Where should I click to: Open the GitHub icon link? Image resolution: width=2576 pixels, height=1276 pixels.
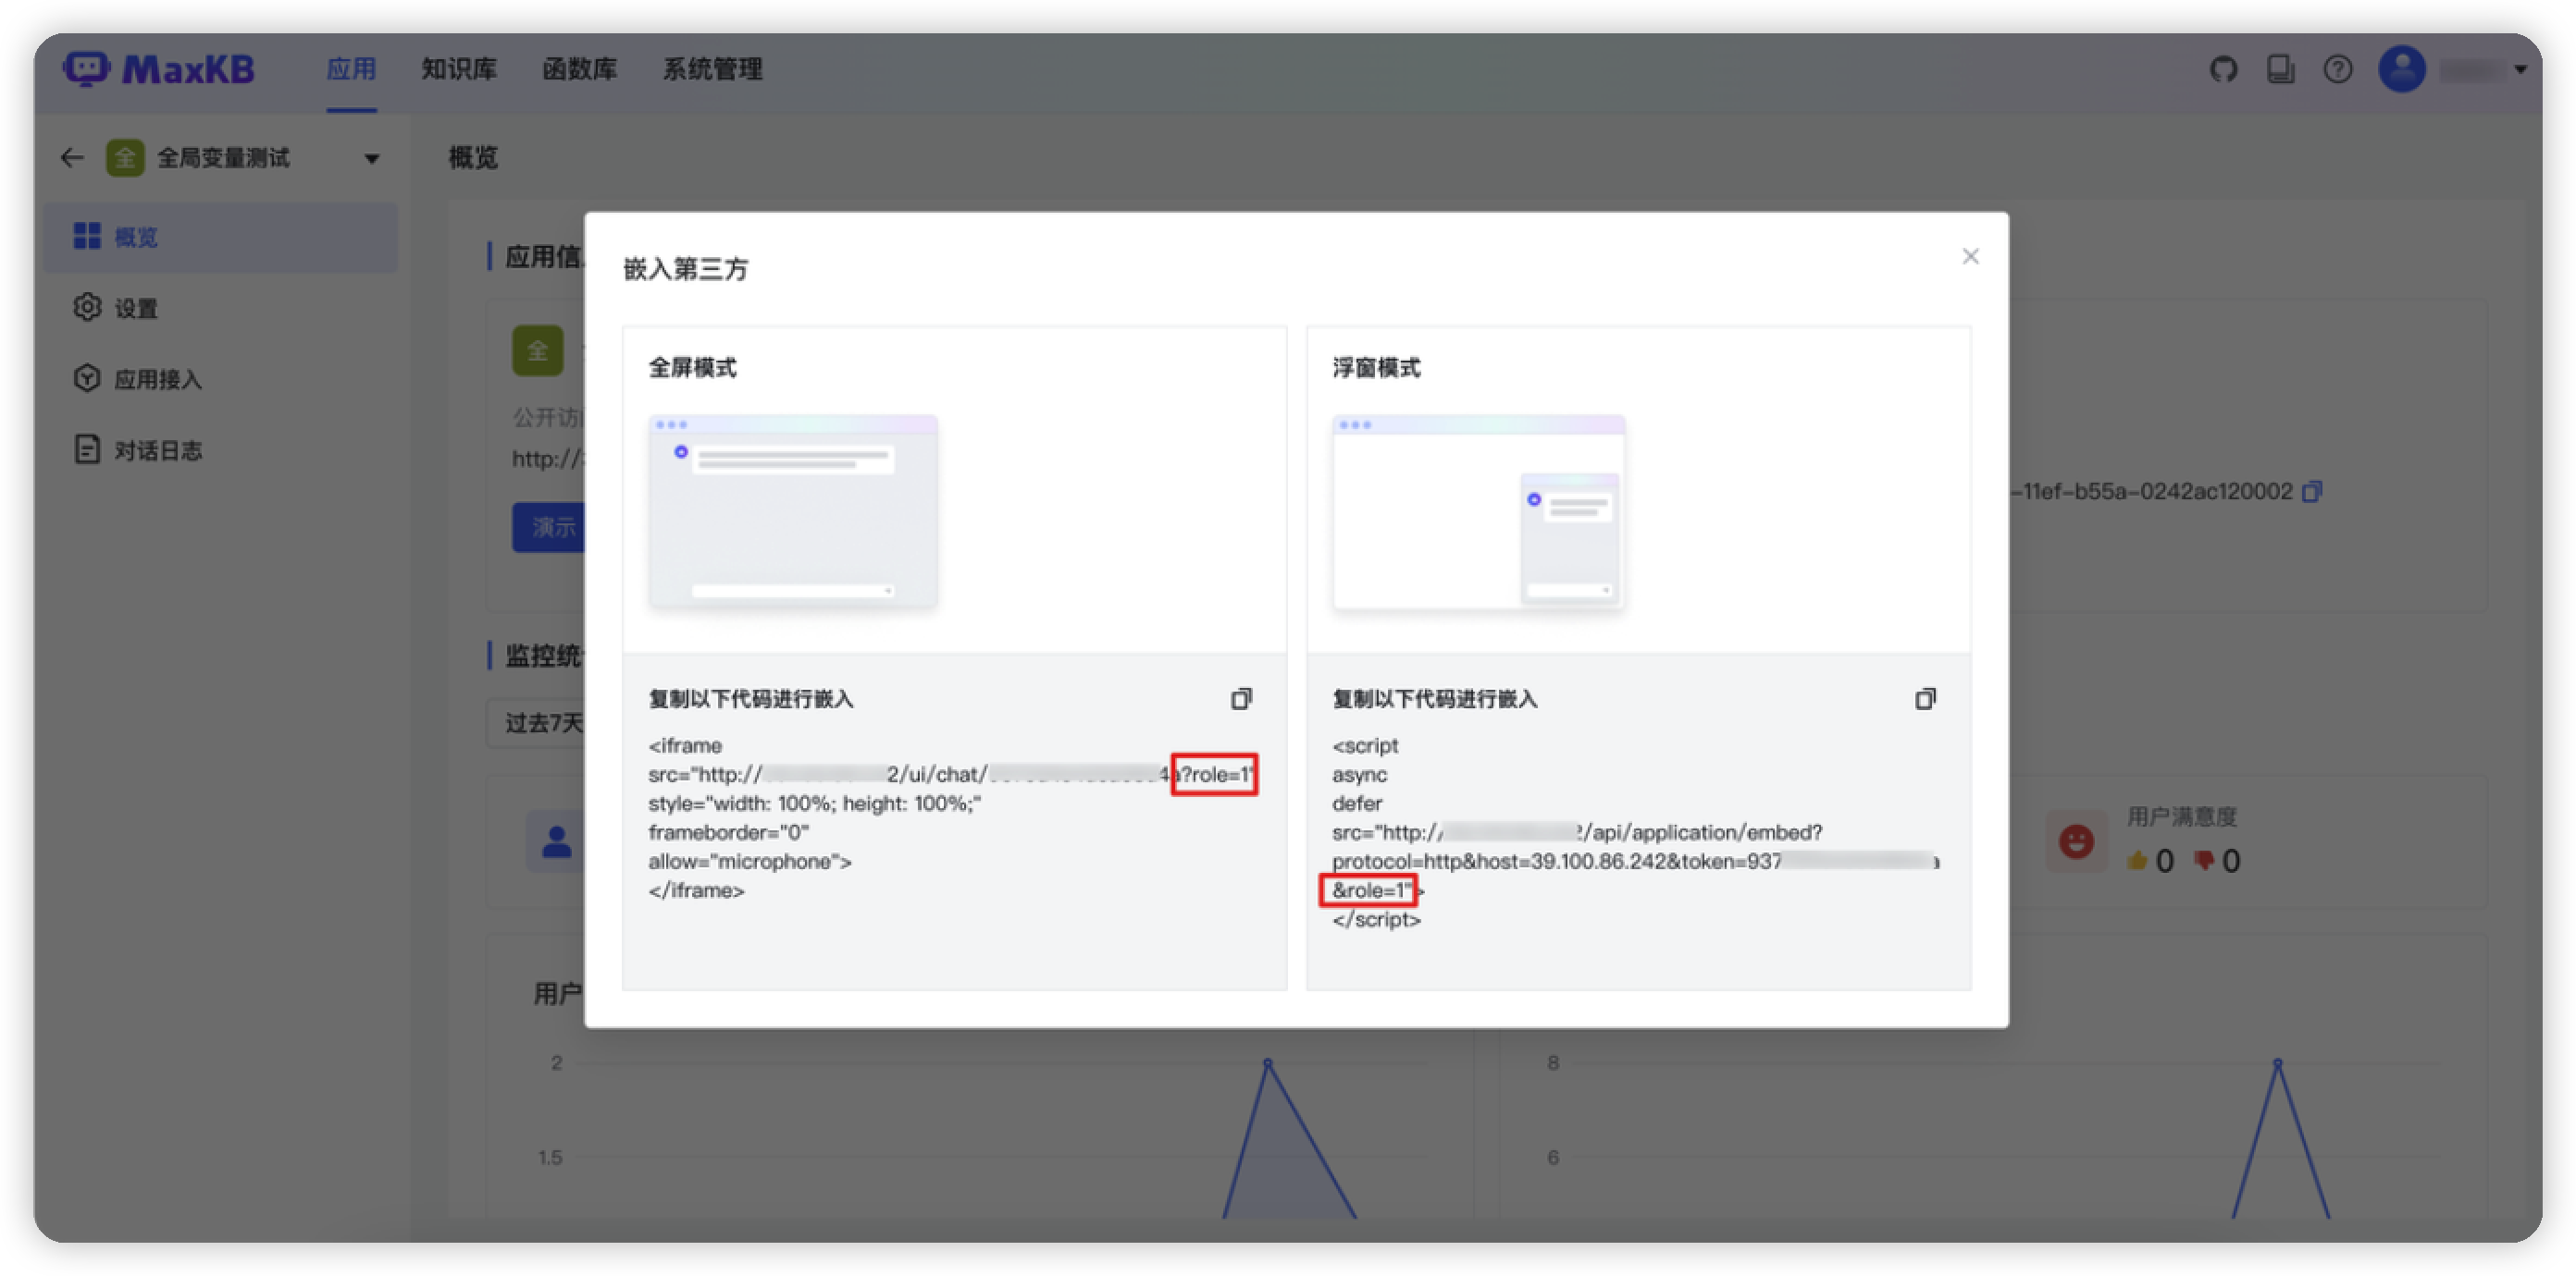click(x=2222, y=69)
